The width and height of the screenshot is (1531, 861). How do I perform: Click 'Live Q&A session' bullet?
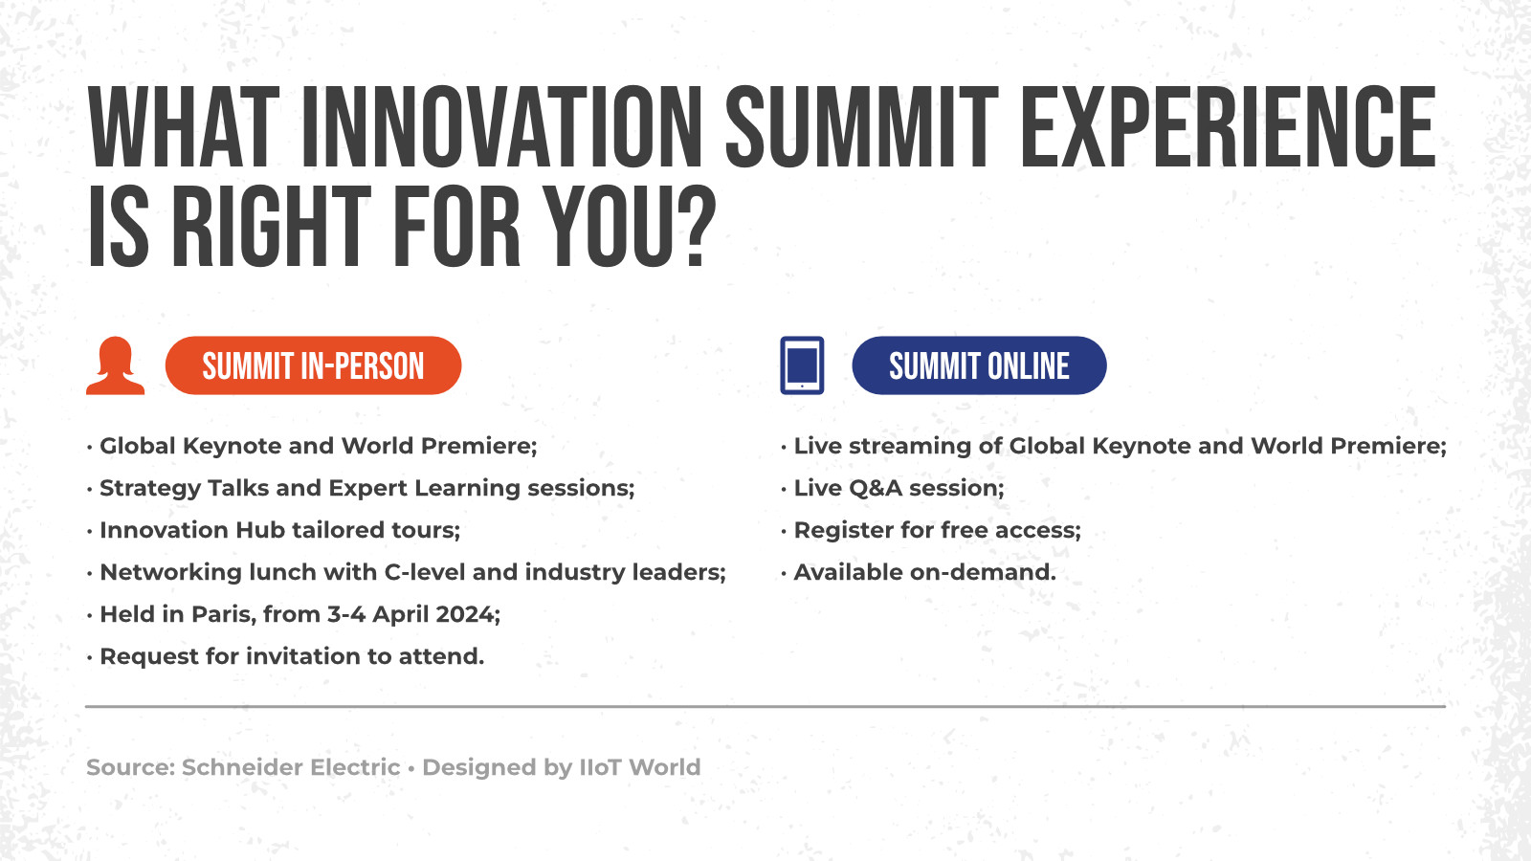(893, 488)
